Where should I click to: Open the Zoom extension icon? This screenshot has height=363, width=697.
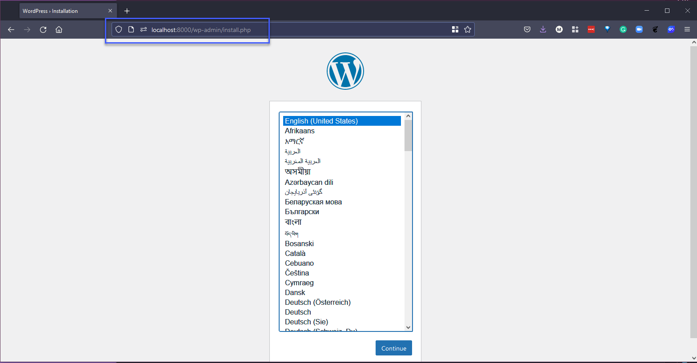pyautogui.click(x=639, y=29)
